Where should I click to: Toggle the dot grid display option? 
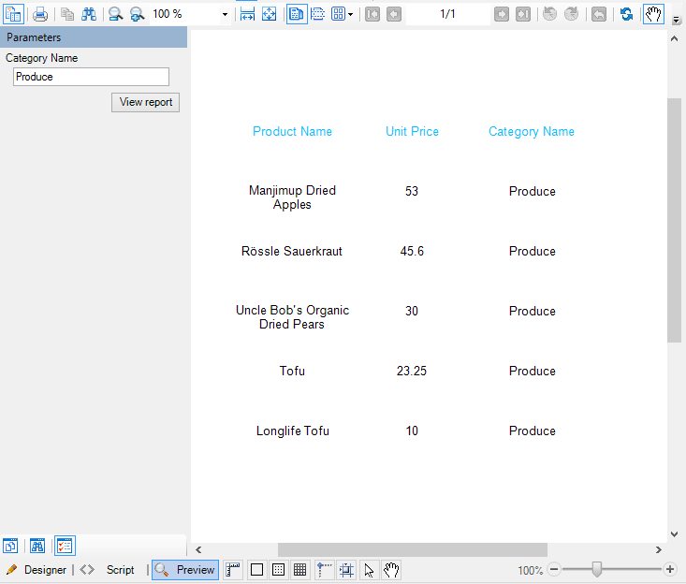coord(278,570)
